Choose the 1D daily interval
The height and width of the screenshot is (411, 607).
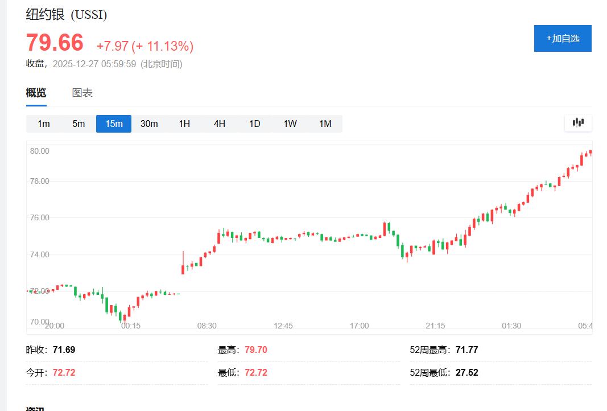(x=254, y=124)
